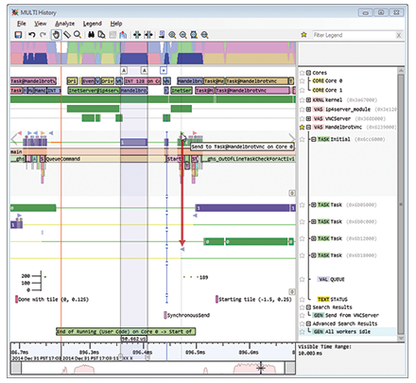The image size is (416, 383).
Task: Click in the Filter Legend field
Action: tap(354, 35)
